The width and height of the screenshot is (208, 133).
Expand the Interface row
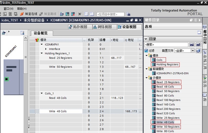pyautogui.click(x=46, y=49)
